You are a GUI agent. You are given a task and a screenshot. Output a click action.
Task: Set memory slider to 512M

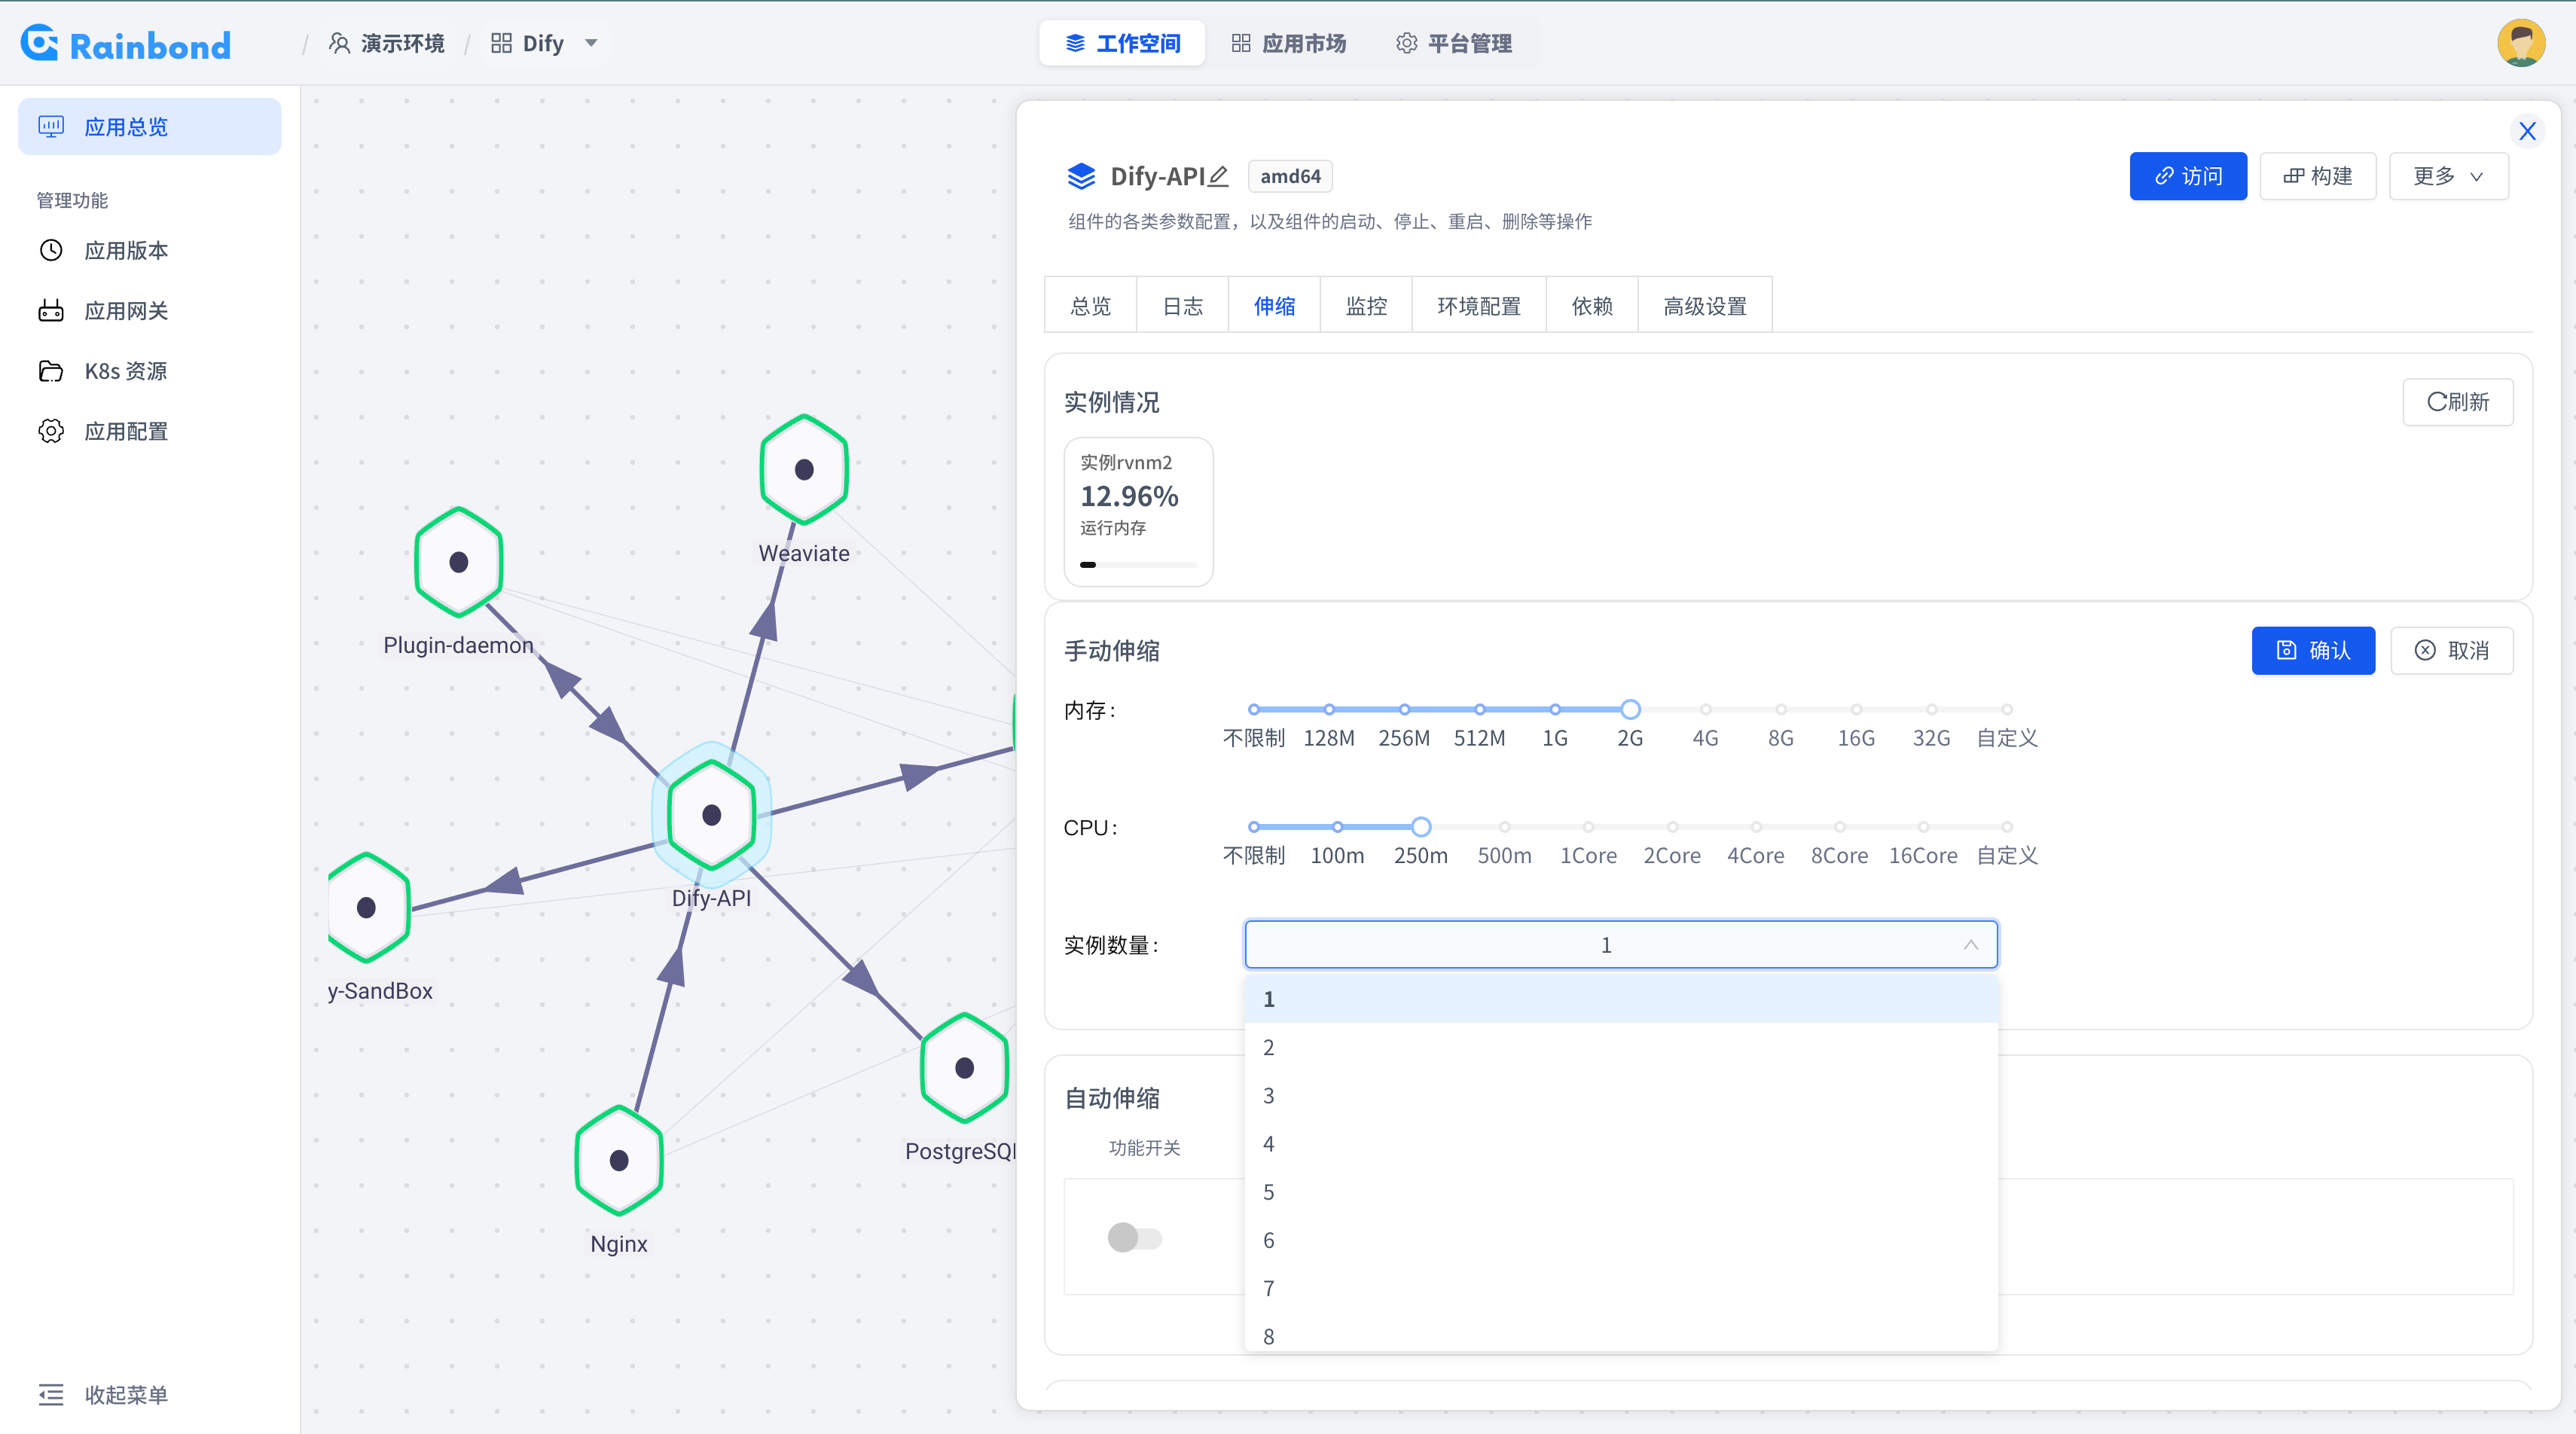tap(1479, 709)
